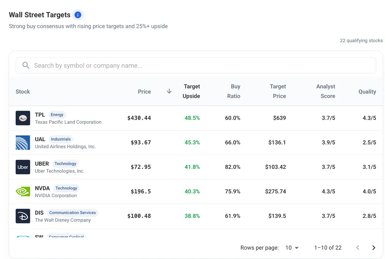Click the 66.0% buy ratio cell
385x259 pixels.
pyautogui.click(x=233, y=142)
